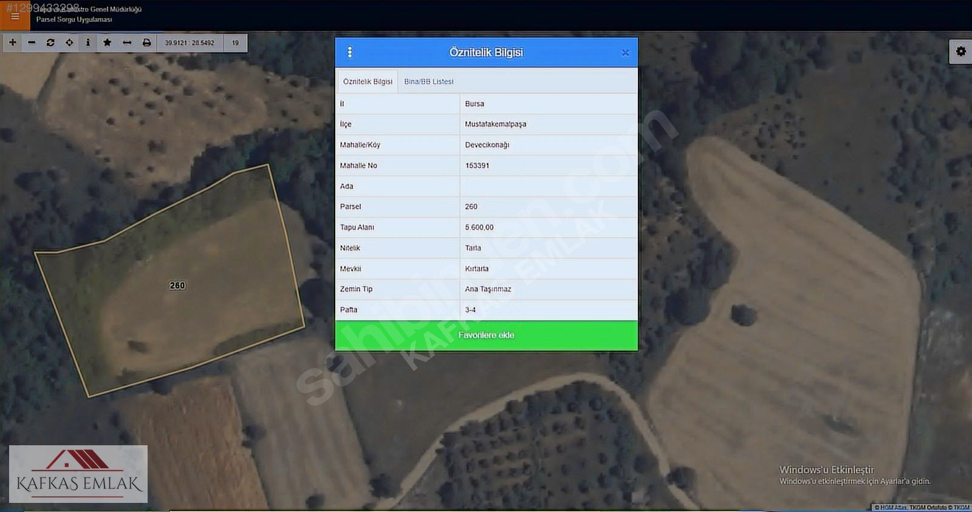Open the orange hamburger menu
Viewport: 972px width, 512px height.
point(15,16)
